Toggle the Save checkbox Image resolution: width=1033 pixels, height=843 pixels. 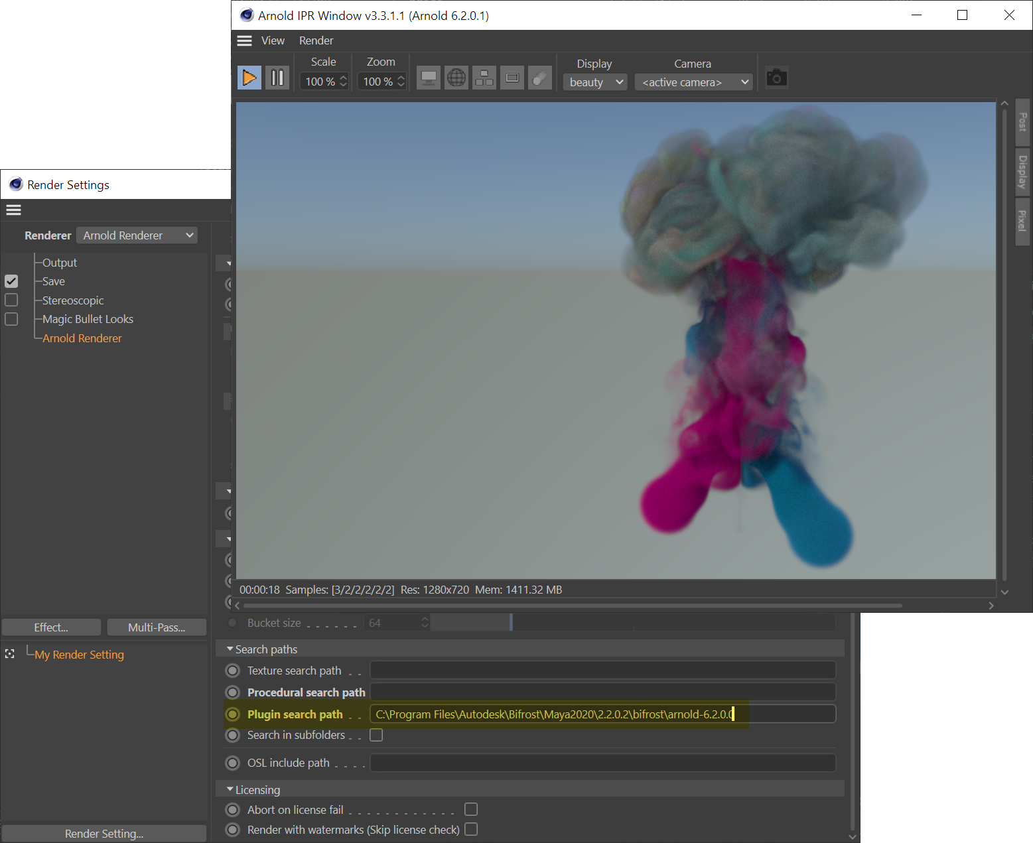(11, 281)
